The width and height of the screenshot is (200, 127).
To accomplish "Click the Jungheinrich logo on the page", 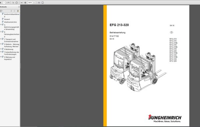I will click(x=165, y=118).
